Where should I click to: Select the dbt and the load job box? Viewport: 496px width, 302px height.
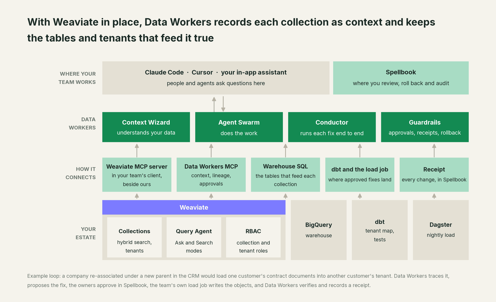pyautogui.click(x=360, y=175)
